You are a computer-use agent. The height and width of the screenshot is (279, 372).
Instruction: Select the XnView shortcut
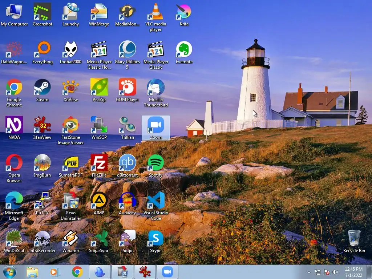[x=70, y=90]
